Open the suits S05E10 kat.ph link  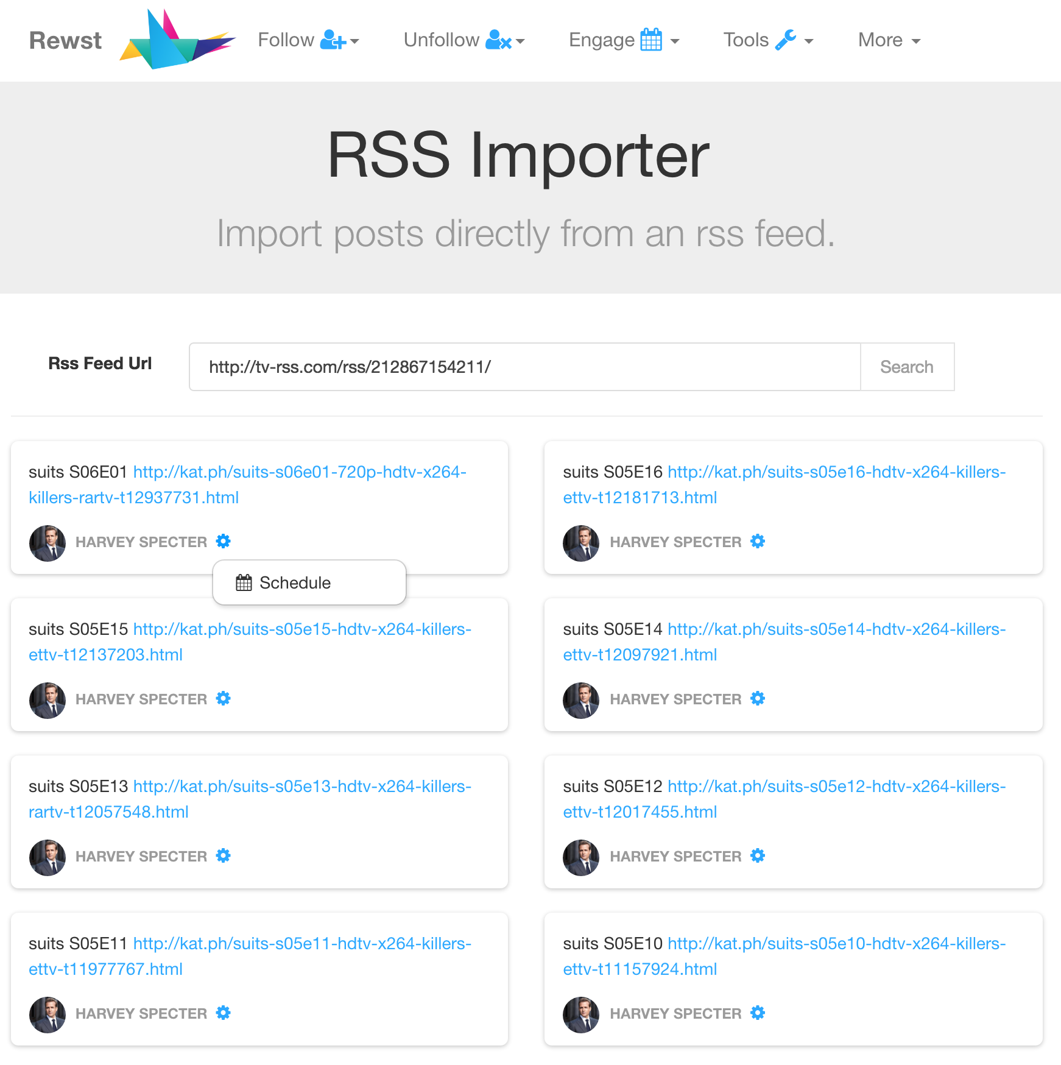point(784,956)
